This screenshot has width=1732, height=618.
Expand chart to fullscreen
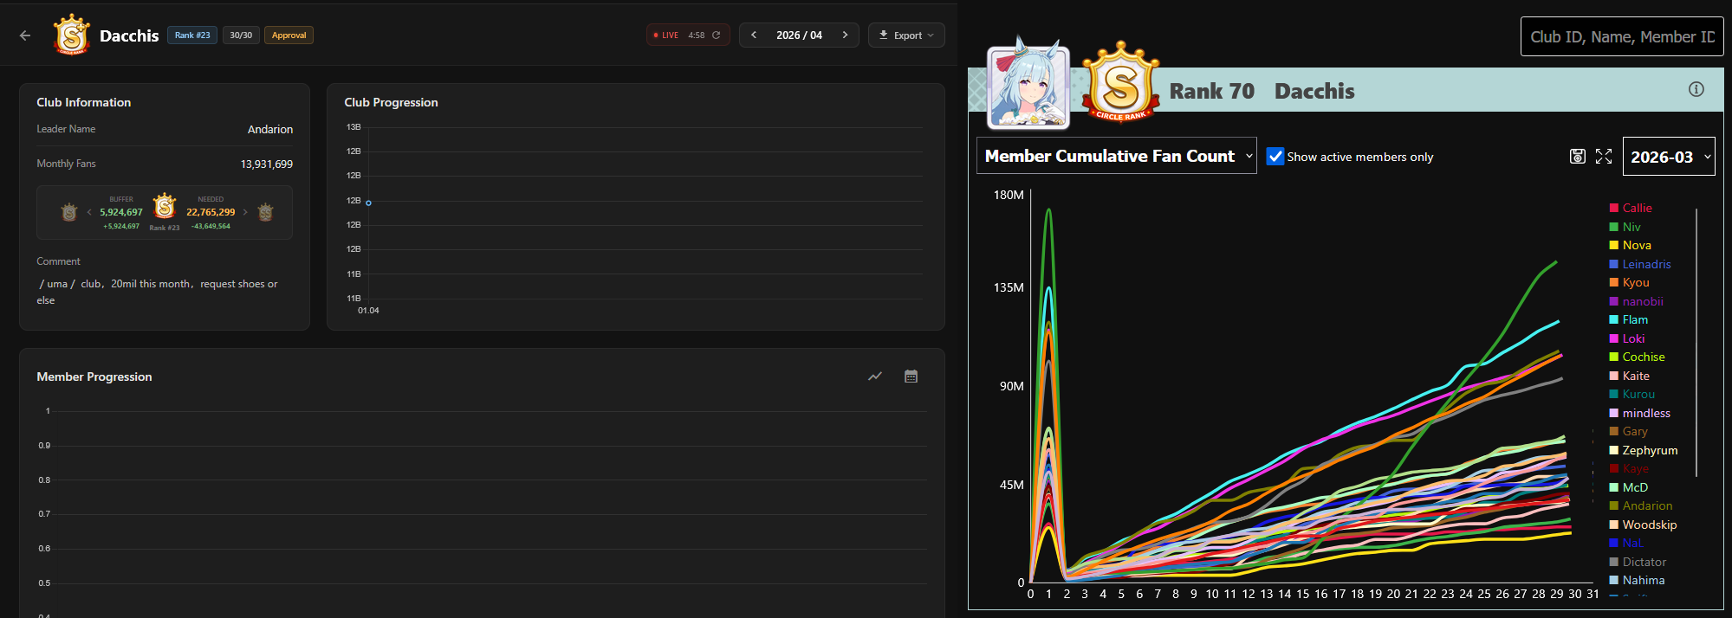1604,157
